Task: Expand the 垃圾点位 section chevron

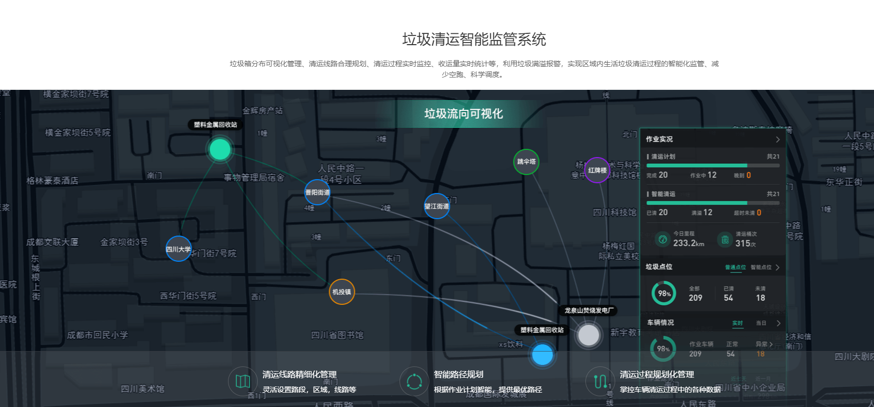Action: (x=777, y=267)
